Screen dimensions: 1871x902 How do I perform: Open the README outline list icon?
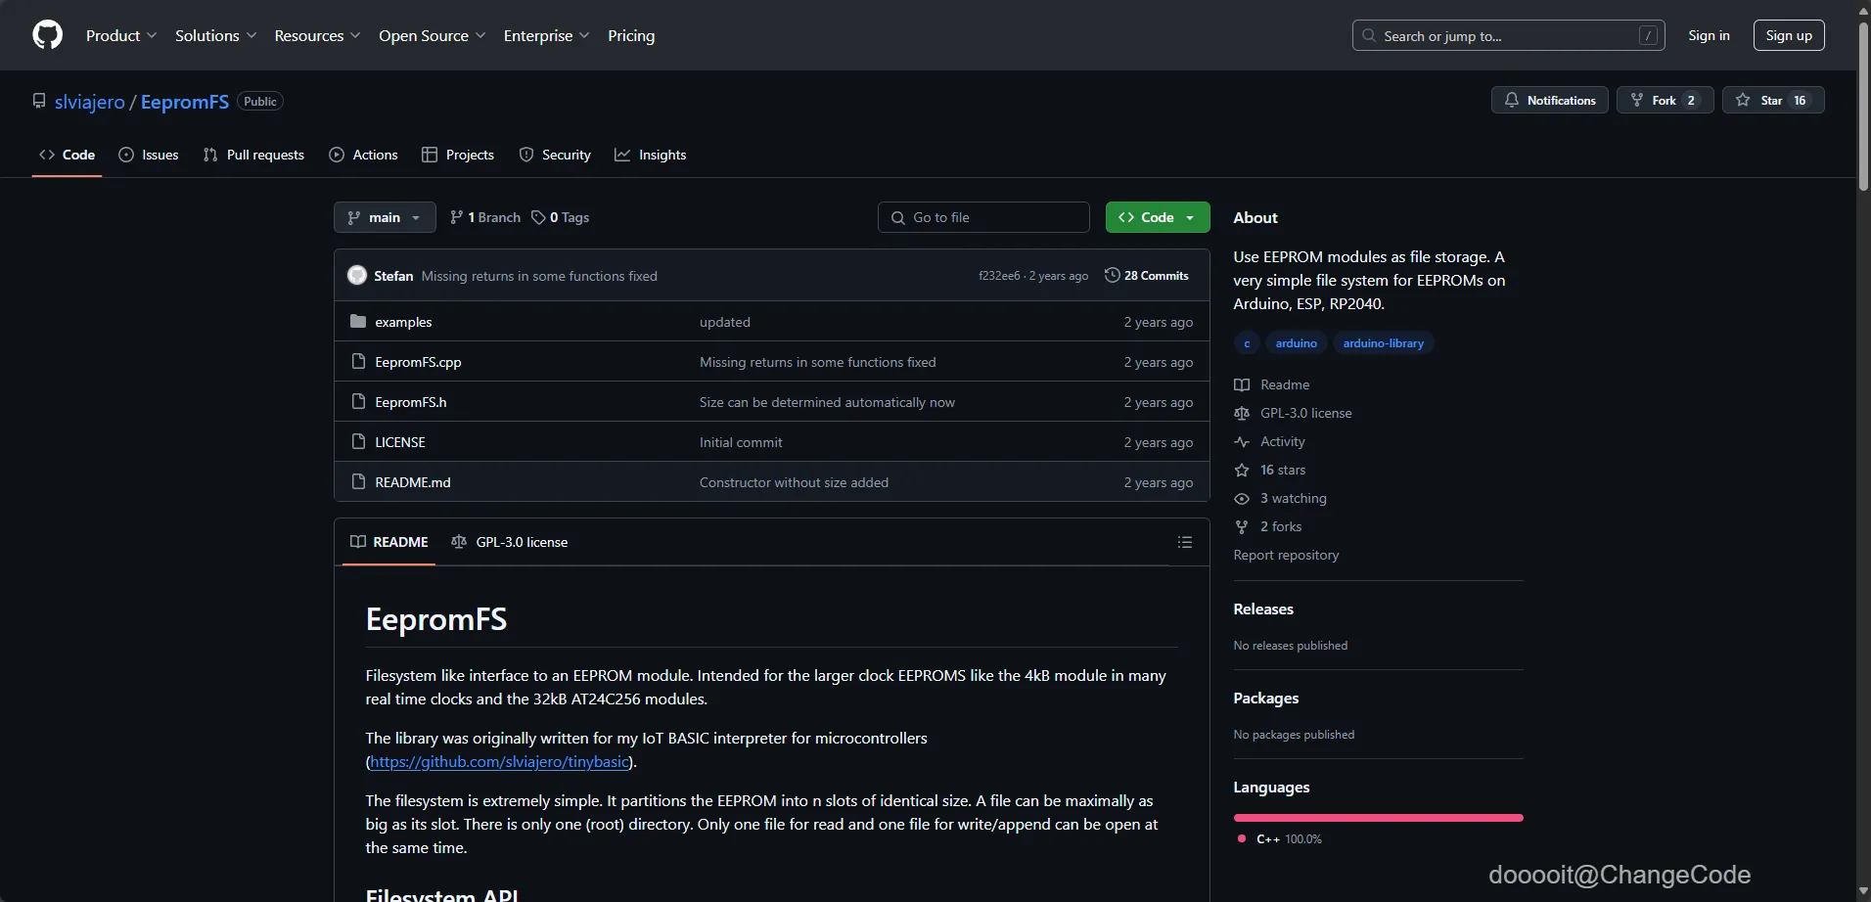[x=1185, y=542]
